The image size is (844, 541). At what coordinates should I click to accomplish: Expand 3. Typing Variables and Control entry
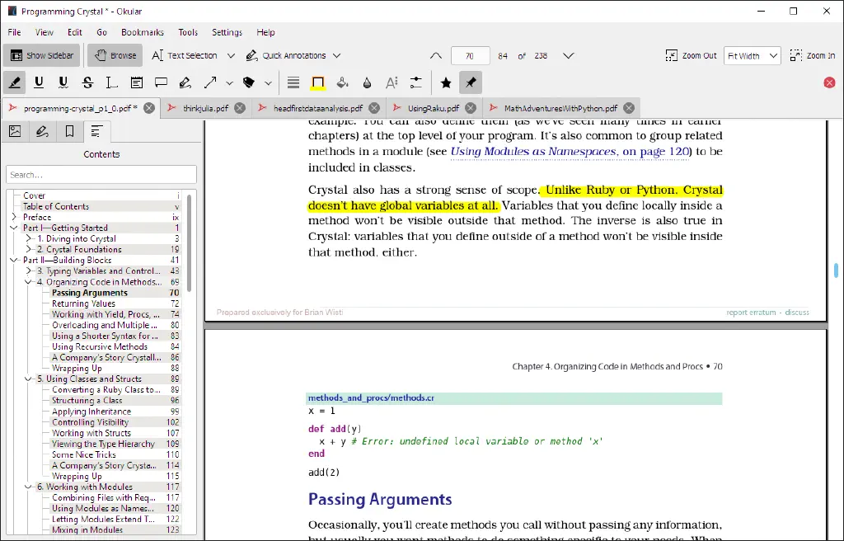pyautogui.click(x=29, y=271)
